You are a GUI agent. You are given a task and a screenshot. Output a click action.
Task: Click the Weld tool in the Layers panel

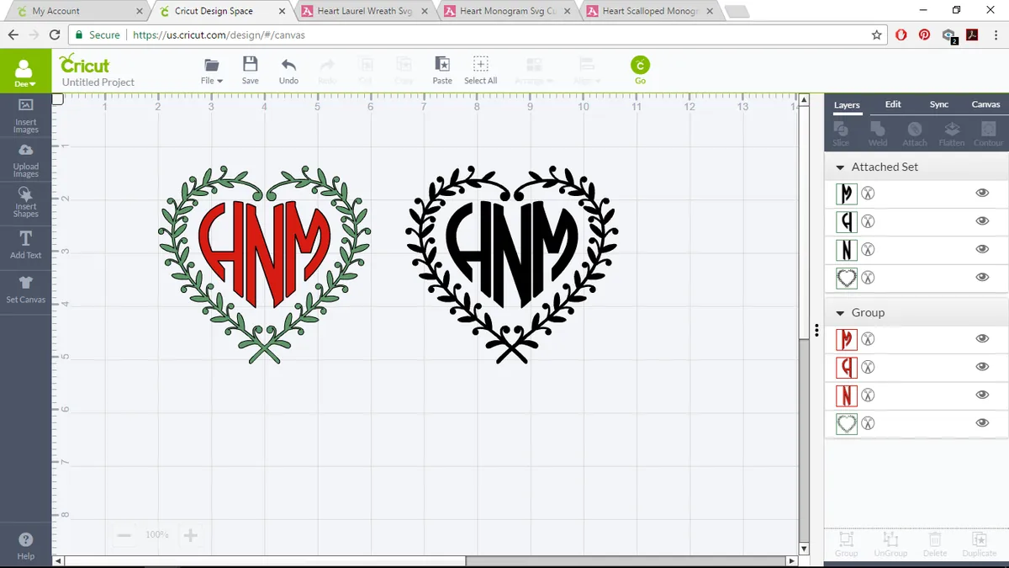(878, 133)
